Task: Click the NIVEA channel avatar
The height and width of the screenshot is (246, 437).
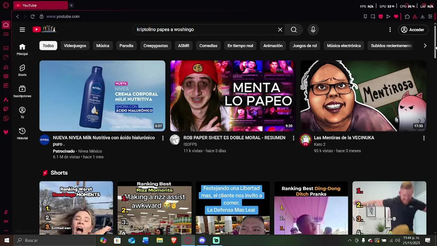Action: (45, 140)
